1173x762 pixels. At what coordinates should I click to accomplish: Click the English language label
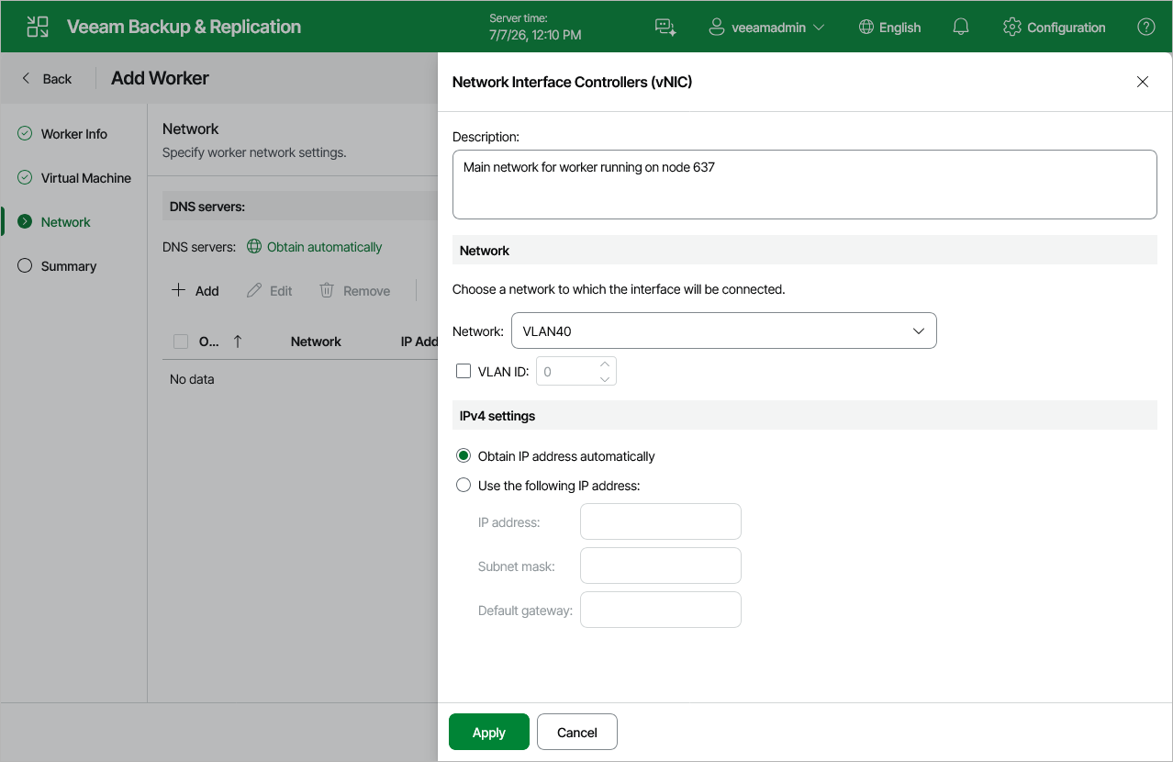899,28
